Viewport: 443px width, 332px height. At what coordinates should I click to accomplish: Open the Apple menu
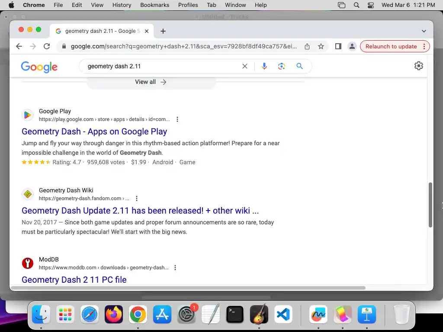11,5
